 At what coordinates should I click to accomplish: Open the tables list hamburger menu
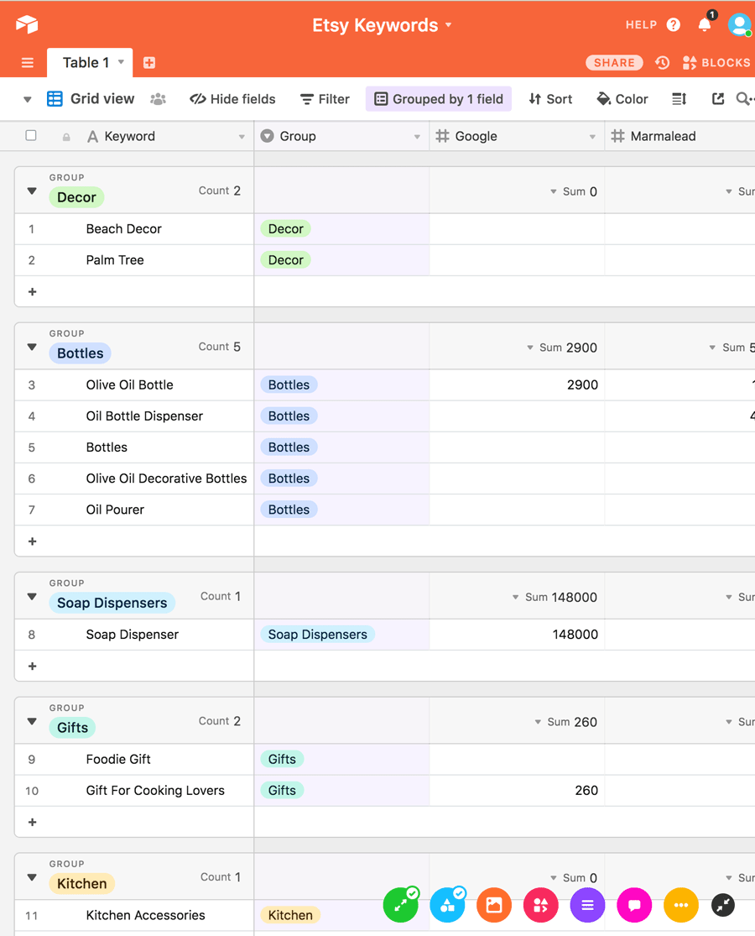click(28, 63)
